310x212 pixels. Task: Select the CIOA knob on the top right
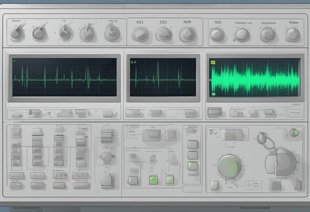pyautogui.click(x=217, y=34)
